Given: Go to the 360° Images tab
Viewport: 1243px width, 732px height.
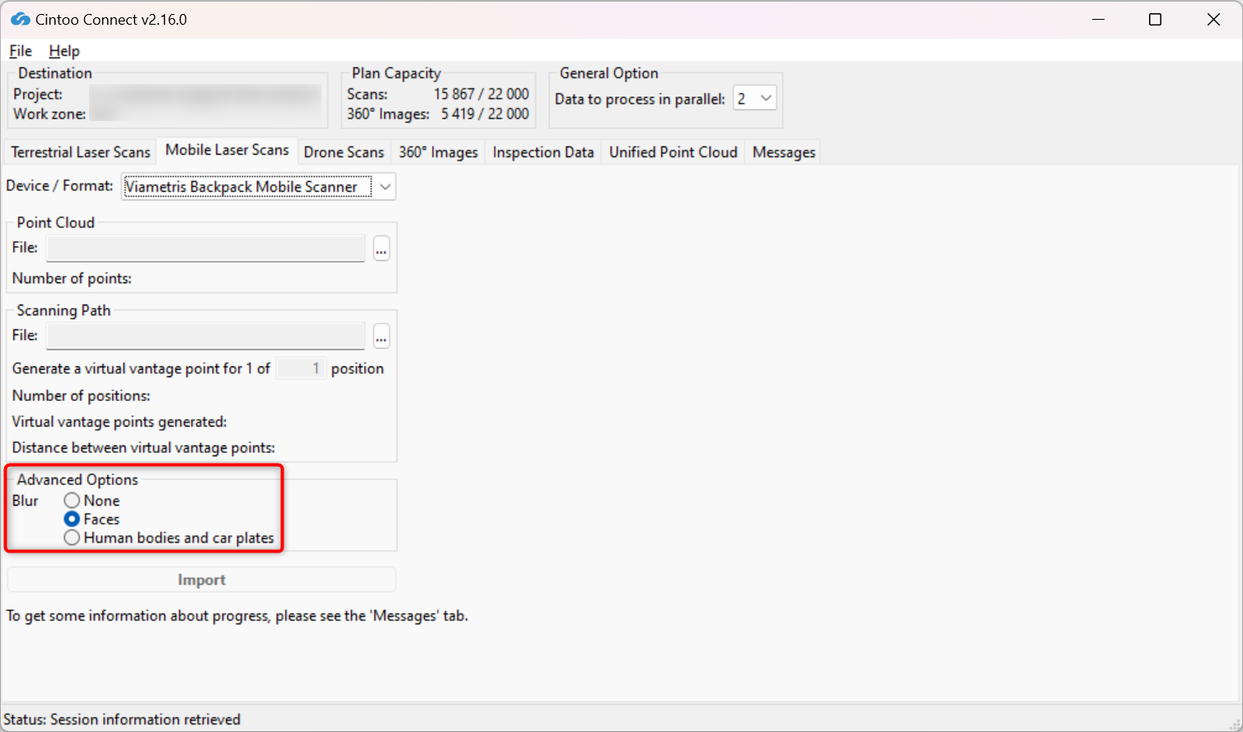Looking at the screenshot, I should click(x=439, y=152).
